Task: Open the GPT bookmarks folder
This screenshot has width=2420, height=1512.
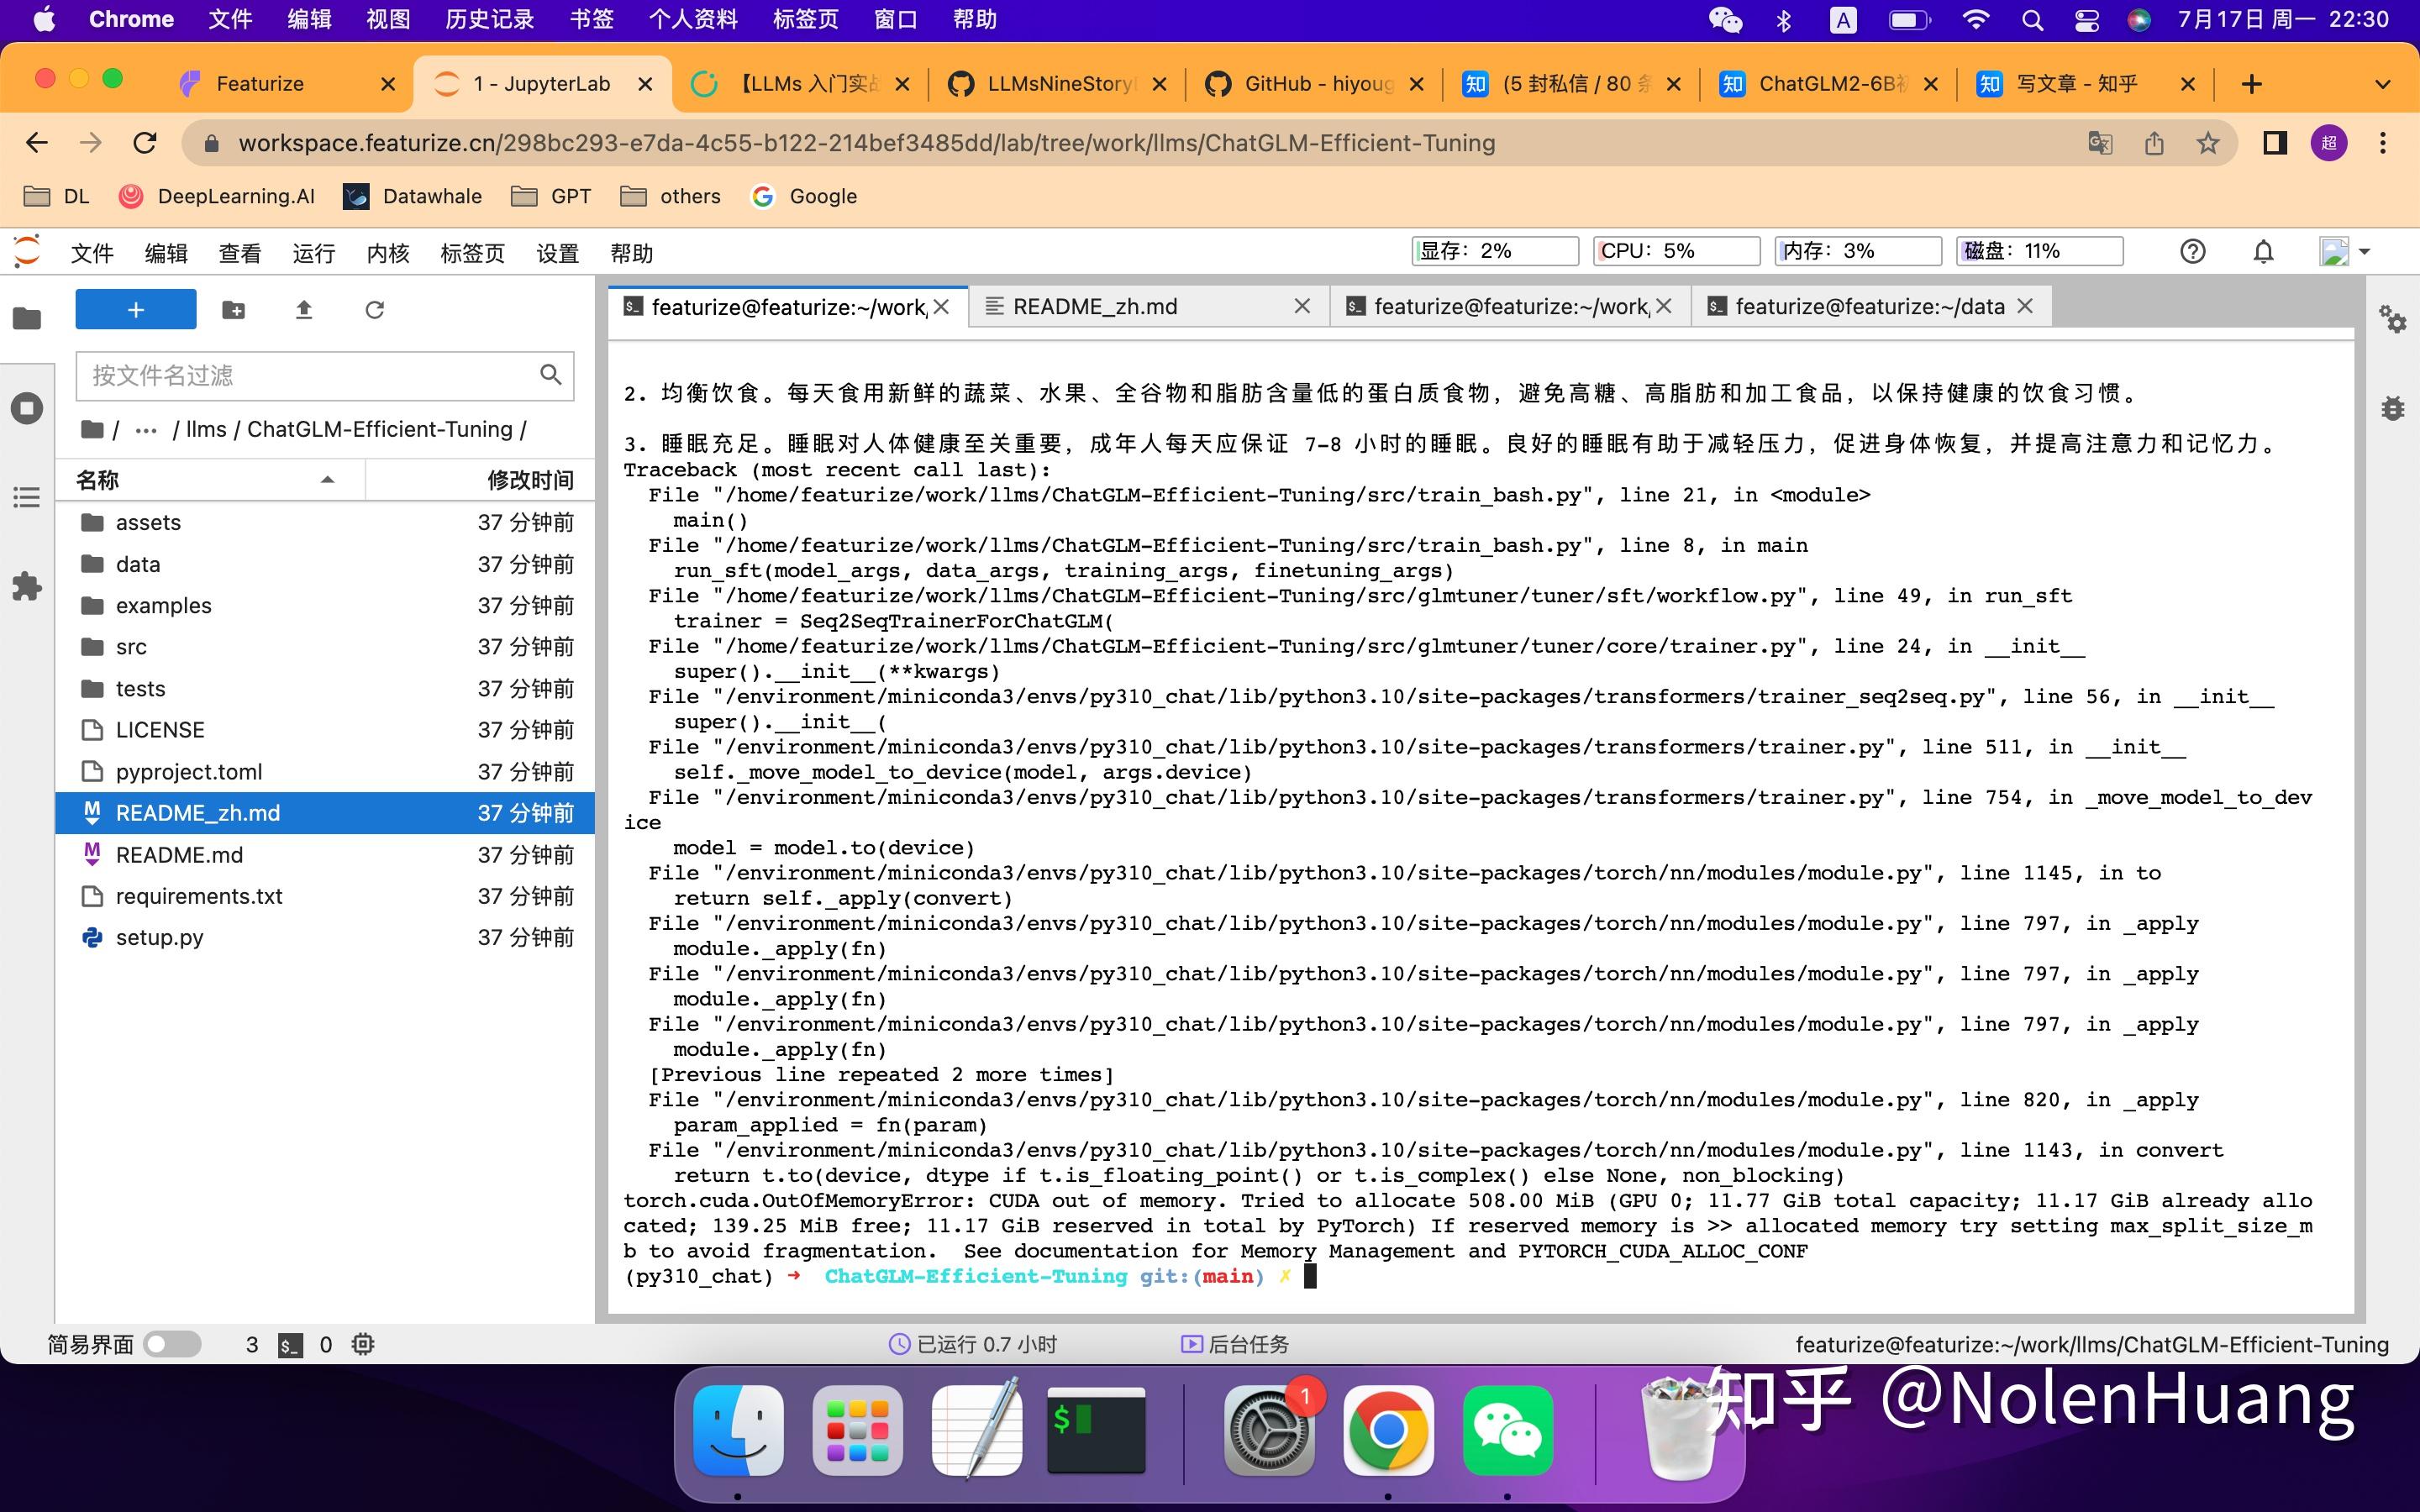Action: click(551, 196)
